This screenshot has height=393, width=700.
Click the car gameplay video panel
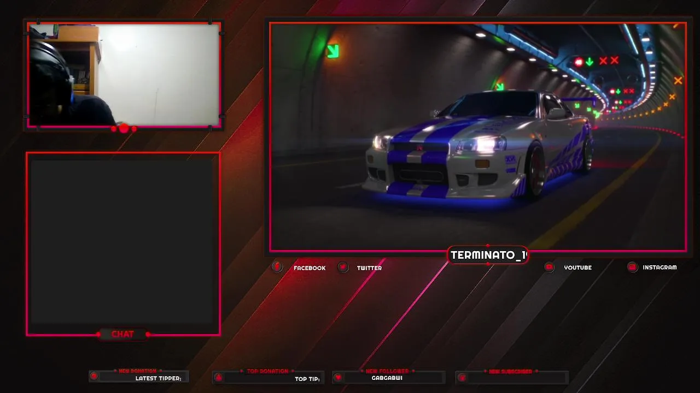pos(478,137)
